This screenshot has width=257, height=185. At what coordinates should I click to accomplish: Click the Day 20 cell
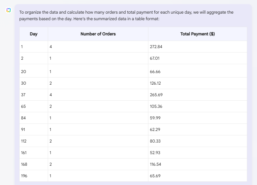pyautogui.click(x=34, y=71)
